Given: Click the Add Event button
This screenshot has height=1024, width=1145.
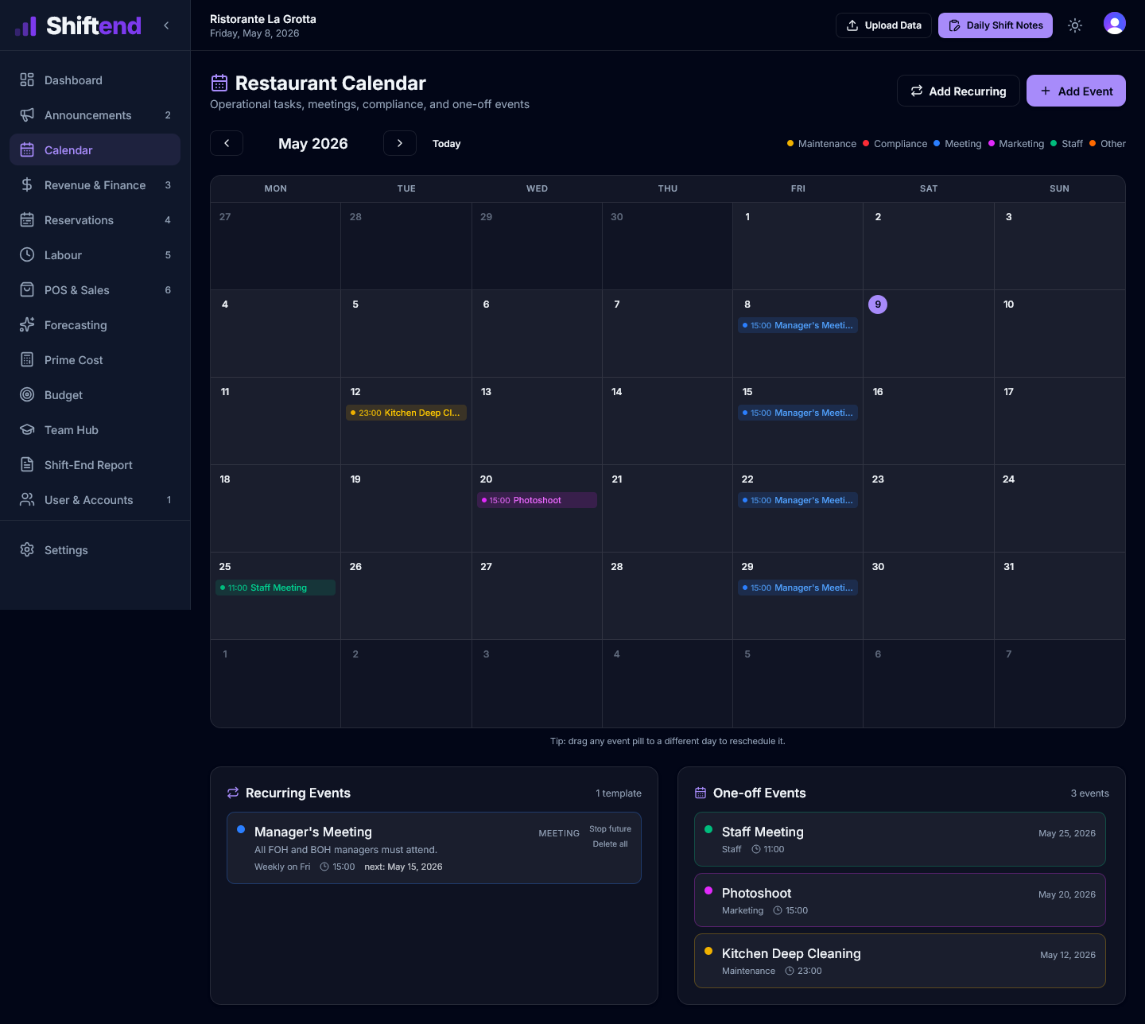Looking at the screenshot, I should point(1076,91).
